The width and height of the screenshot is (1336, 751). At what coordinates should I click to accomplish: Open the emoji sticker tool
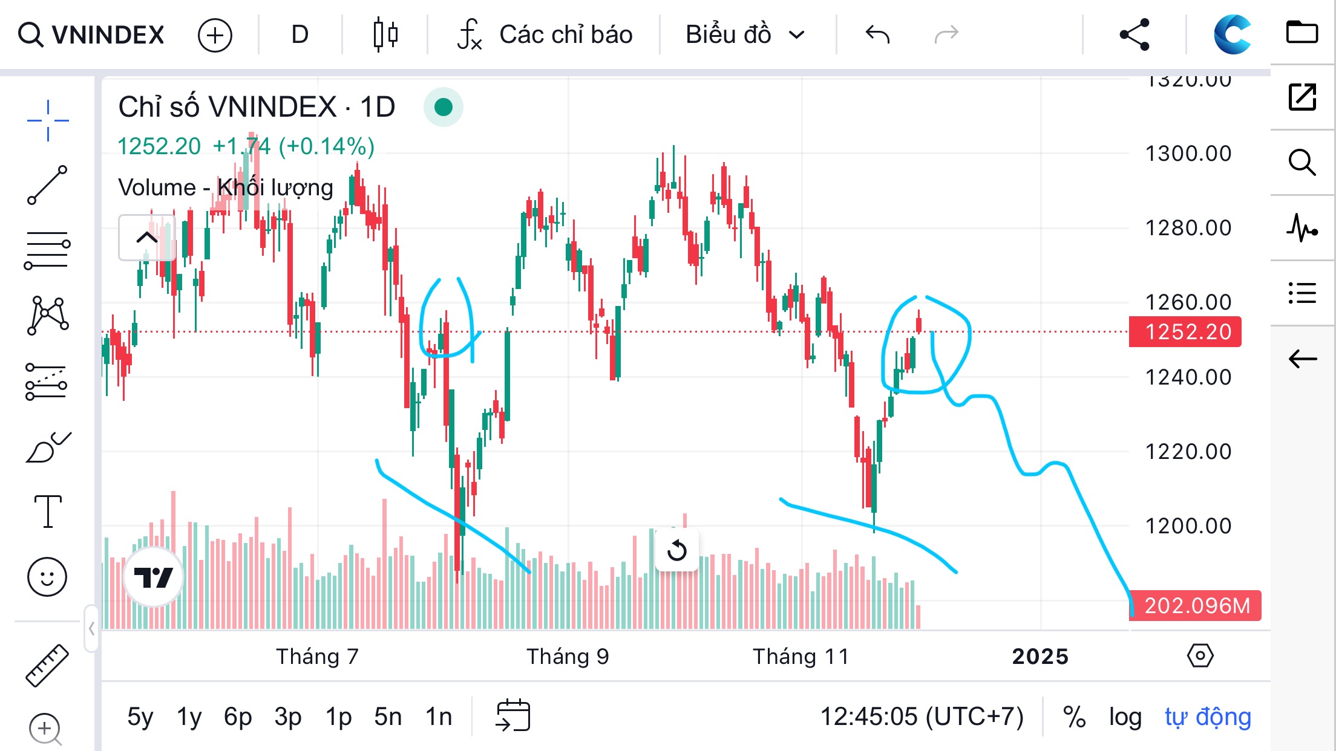(47, 576)
